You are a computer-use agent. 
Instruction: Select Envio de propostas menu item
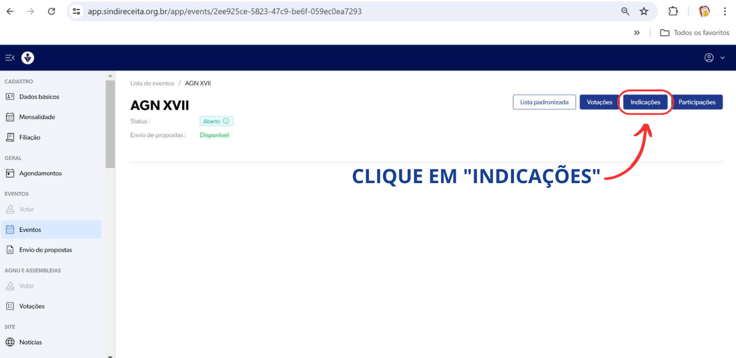(x=46, y=250)
